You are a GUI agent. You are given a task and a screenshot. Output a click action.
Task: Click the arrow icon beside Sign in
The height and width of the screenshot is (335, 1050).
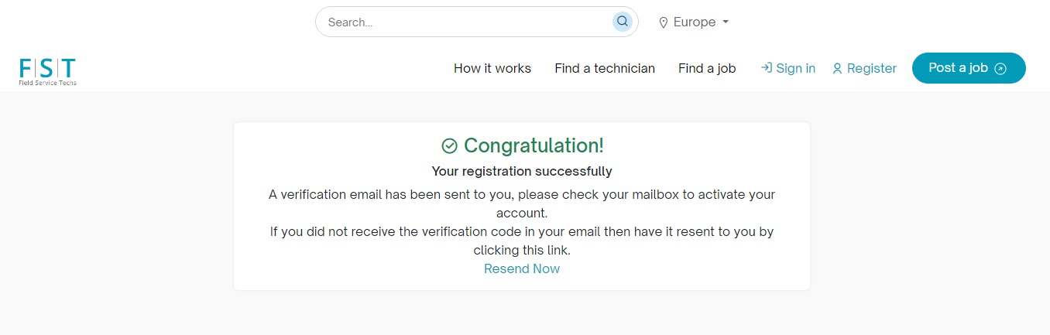point(767,68)
